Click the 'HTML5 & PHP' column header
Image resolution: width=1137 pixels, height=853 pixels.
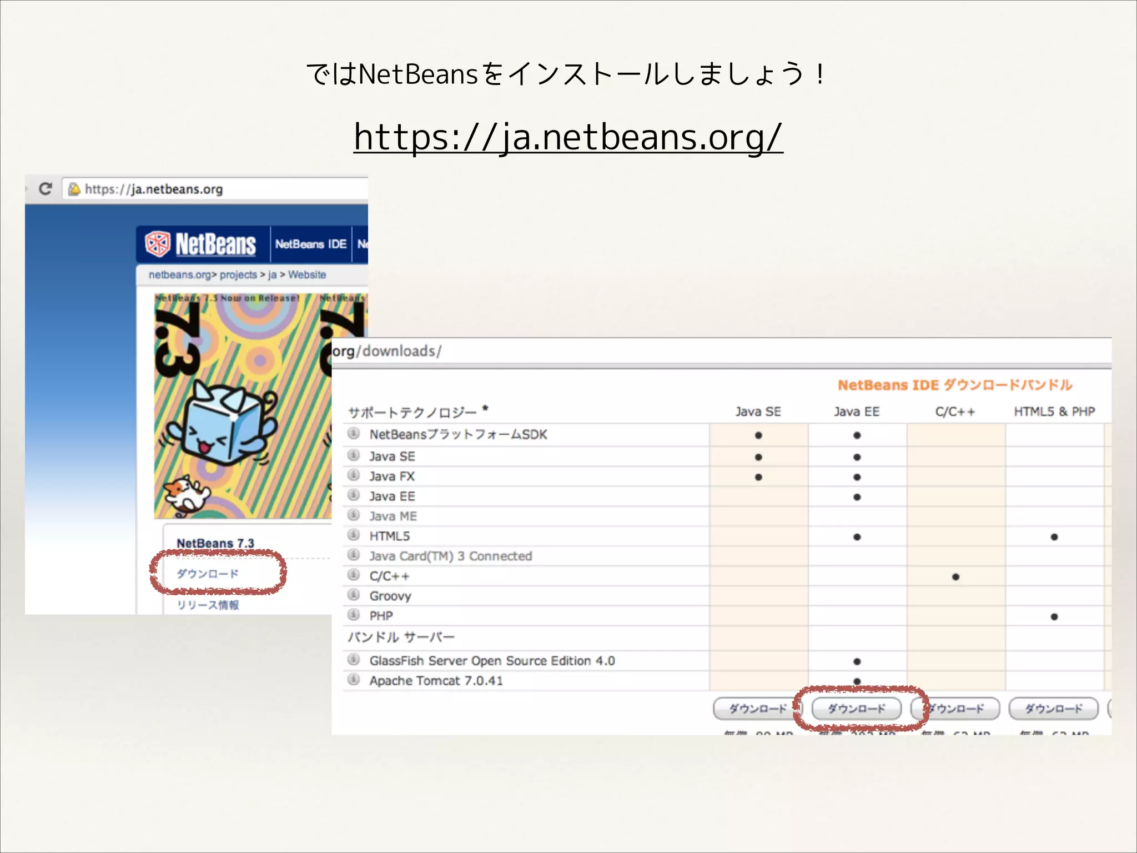(1054, 412)
